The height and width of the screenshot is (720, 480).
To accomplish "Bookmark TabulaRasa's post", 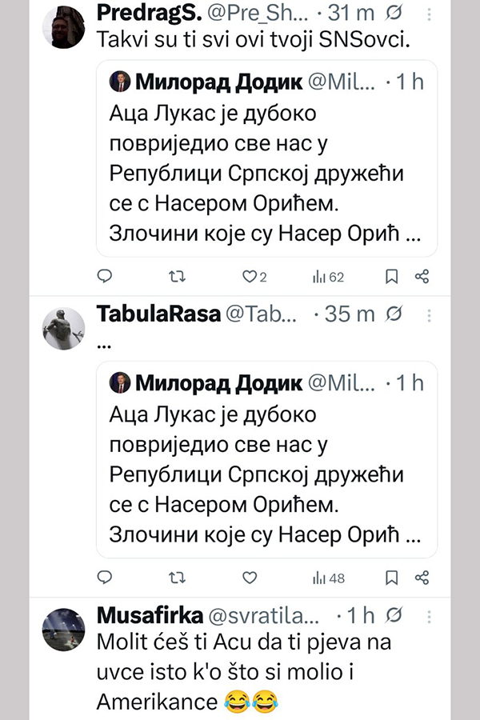I will click(x=391, y=578).
